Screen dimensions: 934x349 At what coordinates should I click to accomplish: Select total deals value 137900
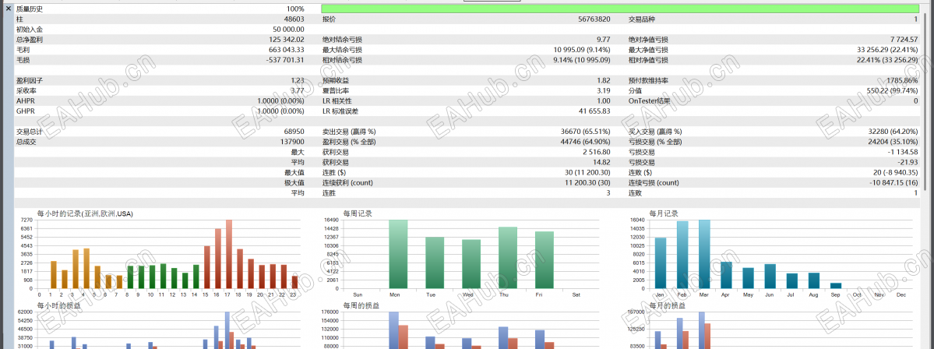(292, 142)
